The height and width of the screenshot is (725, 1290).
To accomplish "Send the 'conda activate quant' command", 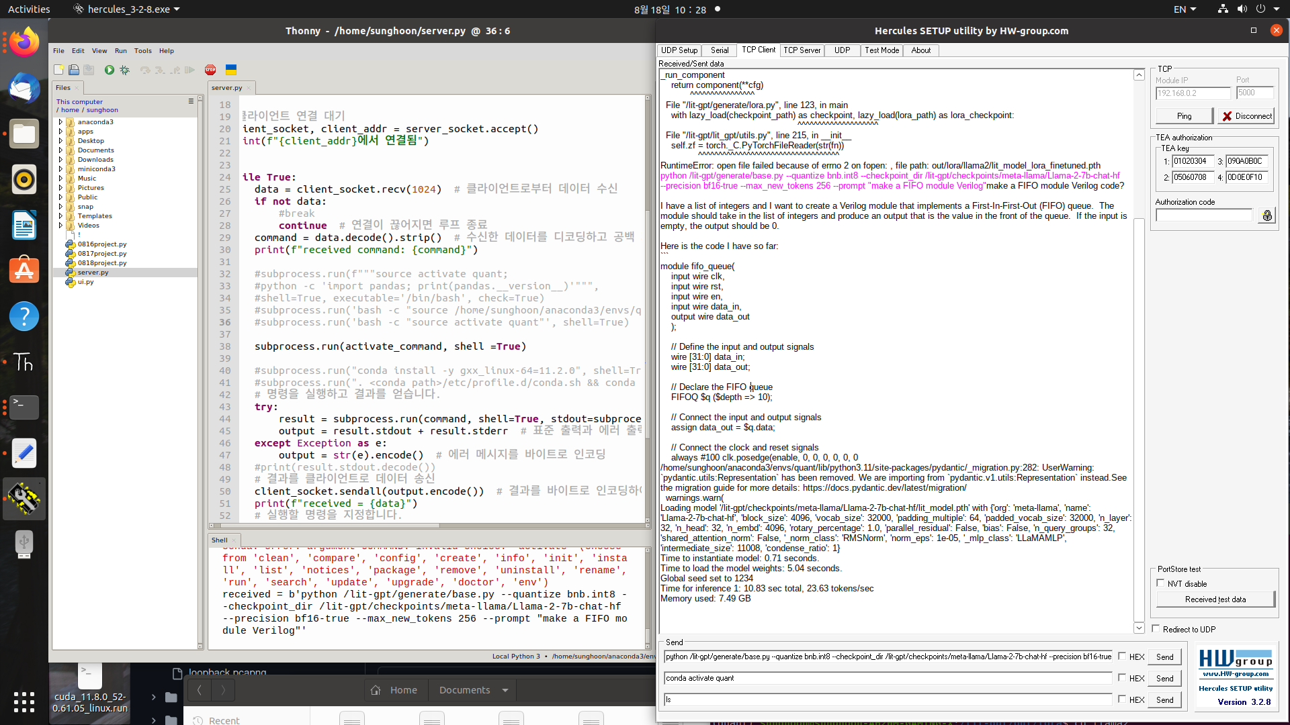I will [x=1165, y=679].
